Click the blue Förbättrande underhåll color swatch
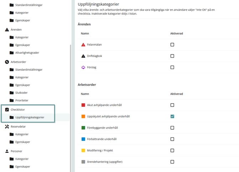239x172 pixels. (83, 139)
